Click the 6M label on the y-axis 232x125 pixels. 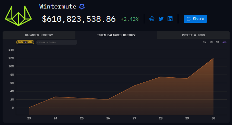pyautogui.click(x=12, y=83)
